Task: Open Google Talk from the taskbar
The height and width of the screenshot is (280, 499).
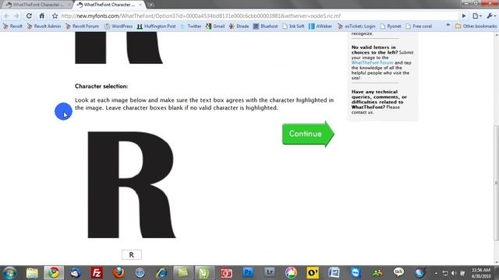Action: [398, 272]
